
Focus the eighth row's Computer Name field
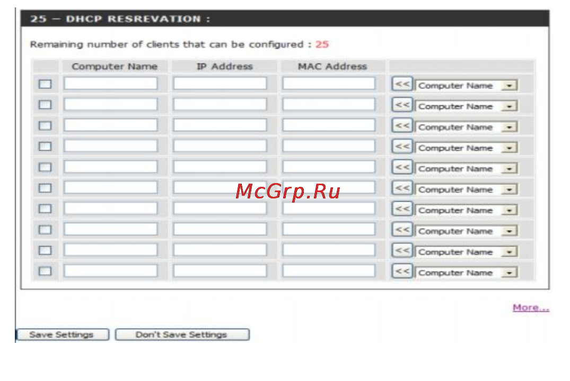[111, 229]
